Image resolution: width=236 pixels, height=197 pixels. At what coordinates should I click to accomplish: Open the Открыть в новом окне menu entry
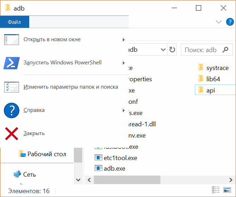click(64, 40)
